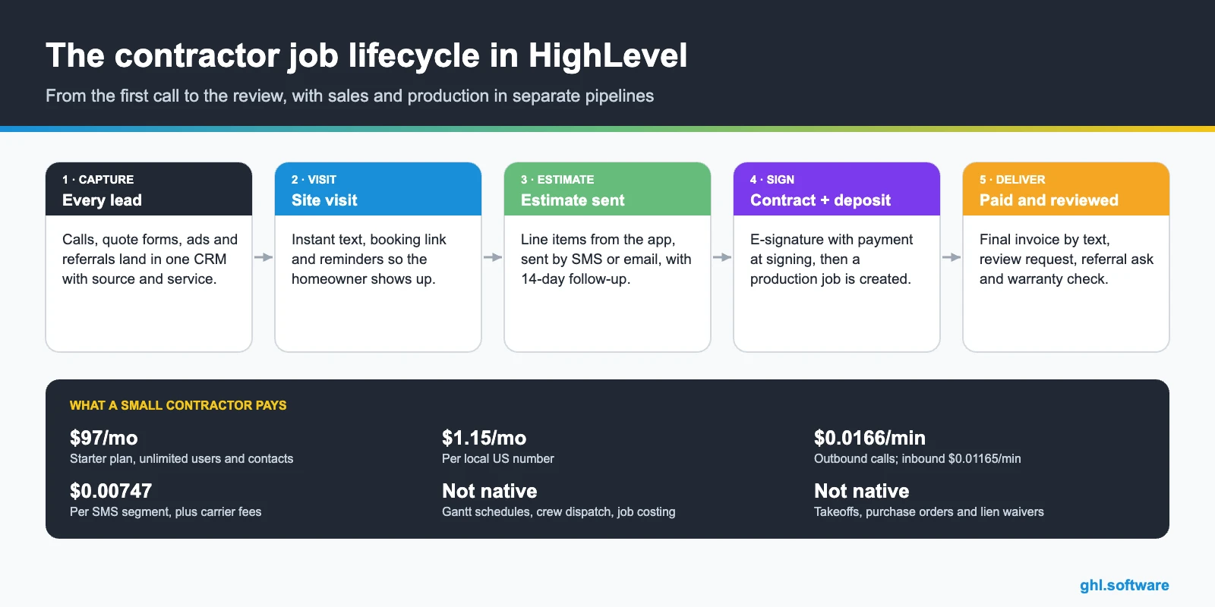Select the '2 · VISIT' stage label
Screen dimensions: 1215x607
(x=314, y=180)
